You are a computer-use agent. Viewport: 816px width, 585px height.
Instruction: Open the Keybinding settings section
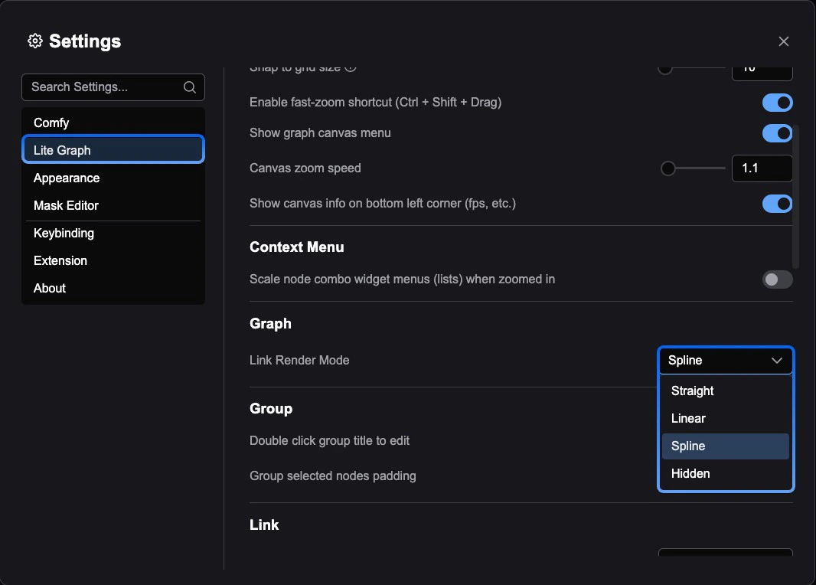pyautogui.click(x=64, y=233)
